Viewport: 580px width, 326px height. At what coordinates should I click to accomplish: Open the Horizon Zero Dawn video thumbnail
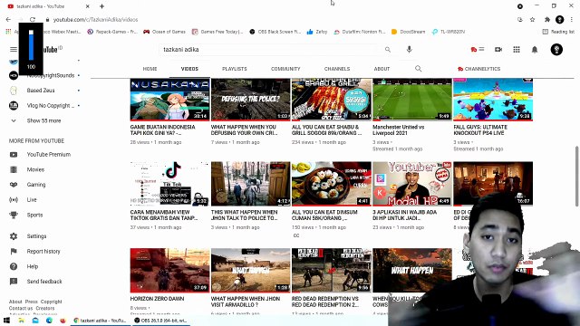[x=169, y=270]
